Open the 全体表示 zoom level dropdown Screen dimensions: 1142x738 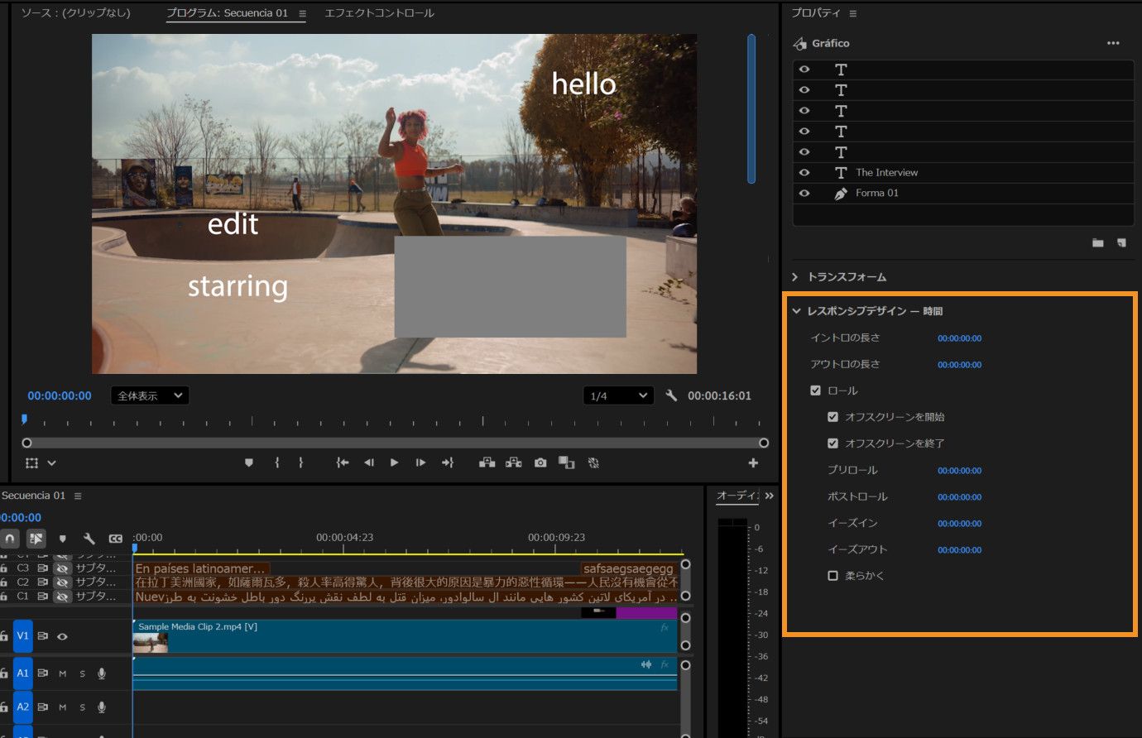pos(150,396)
